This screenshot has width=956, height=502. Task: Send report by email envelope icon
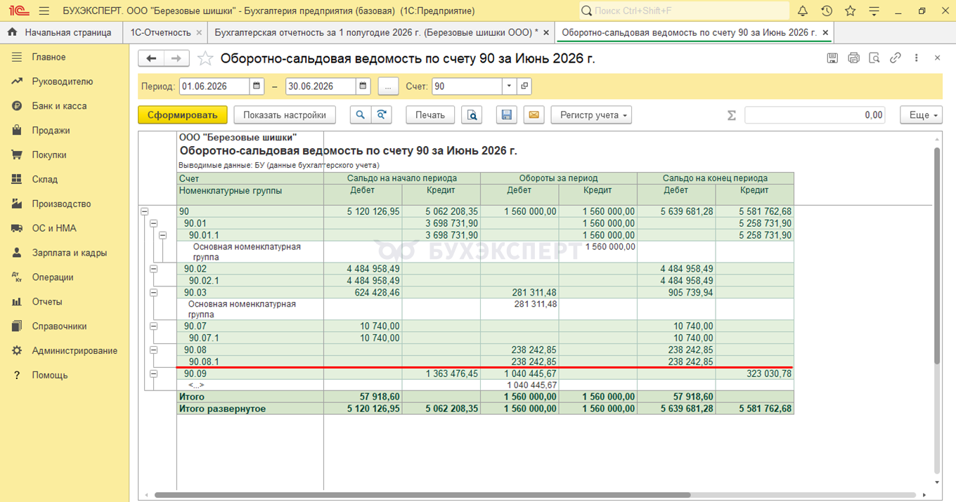pyautogui.click(x=534, y=115)
